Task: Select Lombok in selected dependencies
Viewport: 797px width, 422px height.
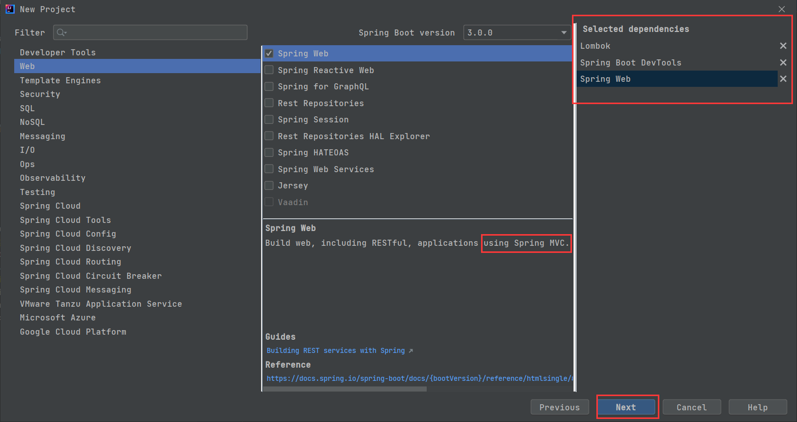Action: 677,46
